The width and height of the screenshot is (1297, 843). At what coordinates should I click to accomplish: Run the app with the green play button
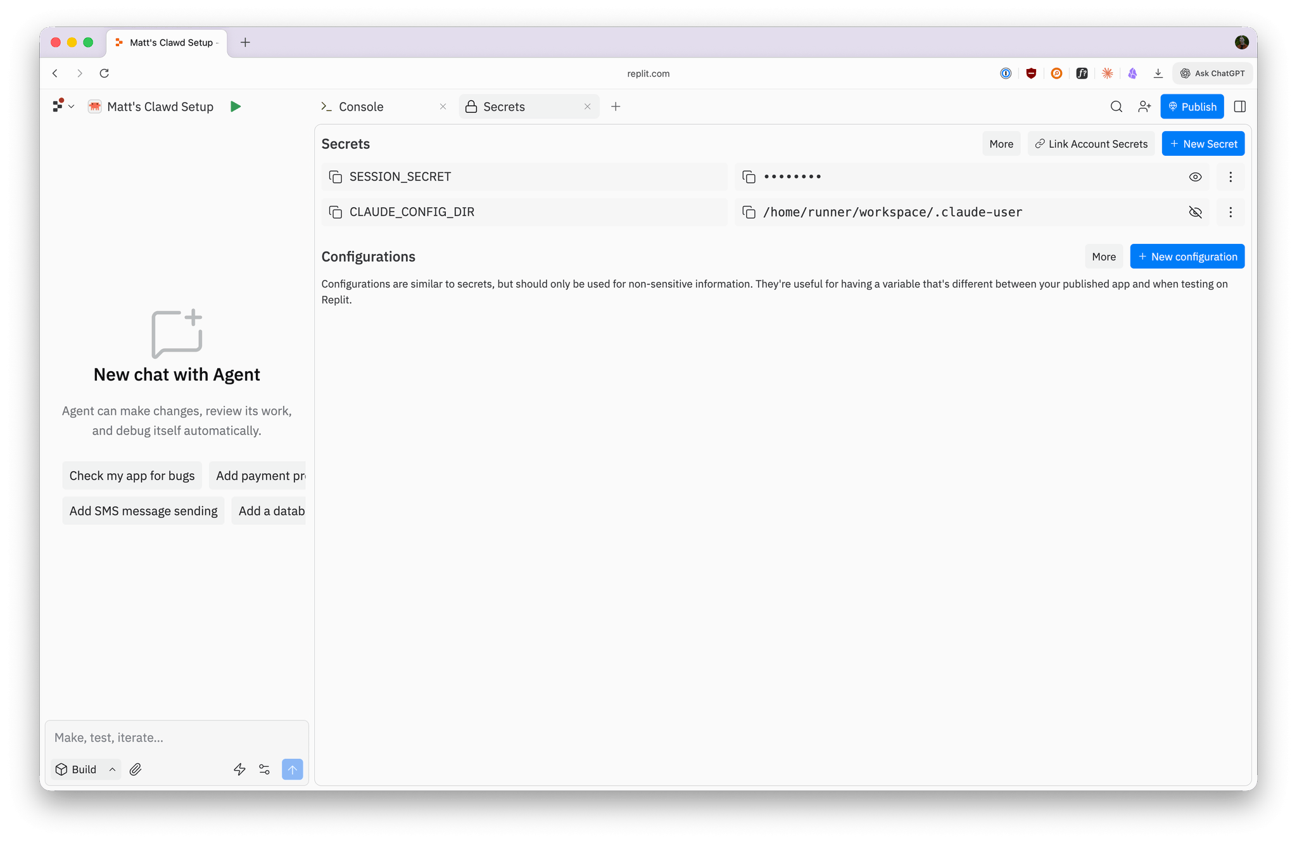pyautogui.click(x=236, y=106)
